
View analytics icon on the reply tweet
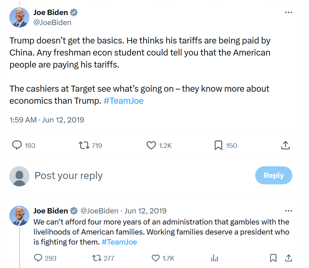(214, 258)
